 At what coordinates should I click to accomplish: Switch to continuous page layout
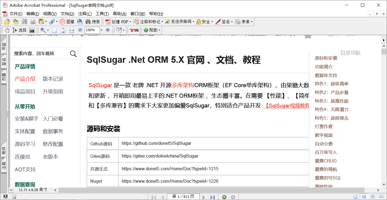click(364, 197)
